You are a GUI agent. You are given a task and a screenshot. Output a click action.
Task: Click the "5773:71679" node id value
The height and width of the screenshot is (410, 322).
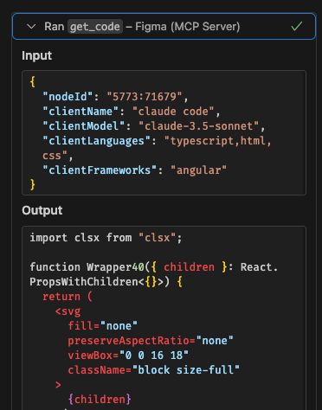[x=145, y=97]
